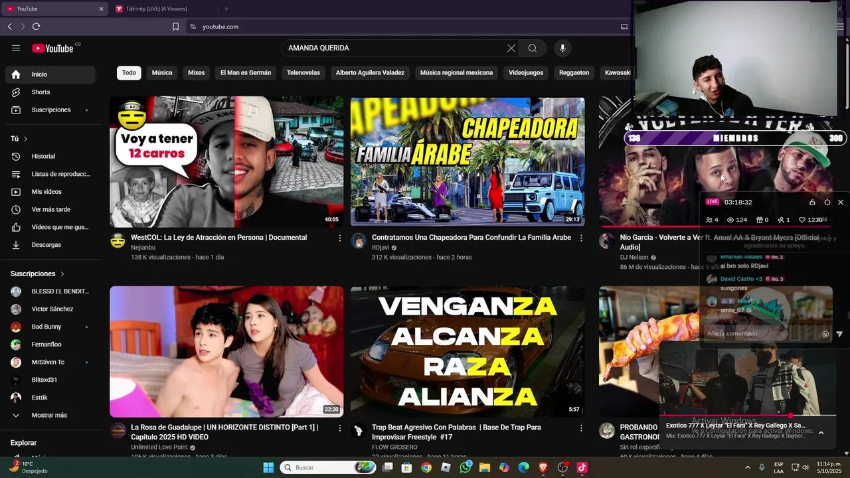The image size is (850, 478).
Task: Open options menu for WestCOL documentary video
Action: (340, 238)
